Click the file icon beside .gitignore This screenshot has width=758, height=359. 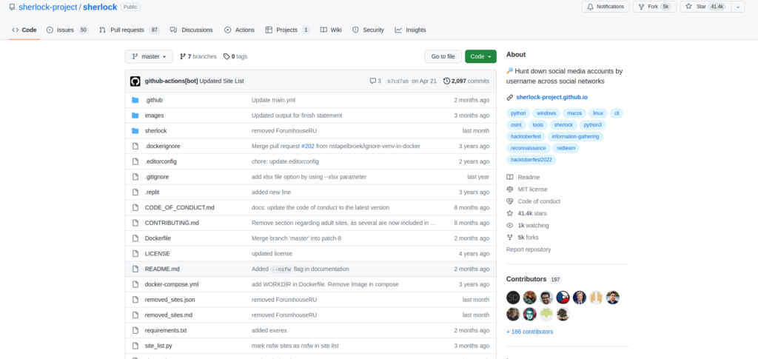[135, 177]
